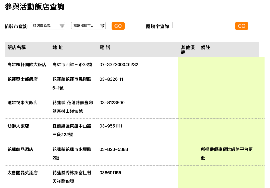This screenshot has height=188, width=270.
Task: Select the hotel name 花蓮亞士都飯店
Action: click(x=22, y=79)
